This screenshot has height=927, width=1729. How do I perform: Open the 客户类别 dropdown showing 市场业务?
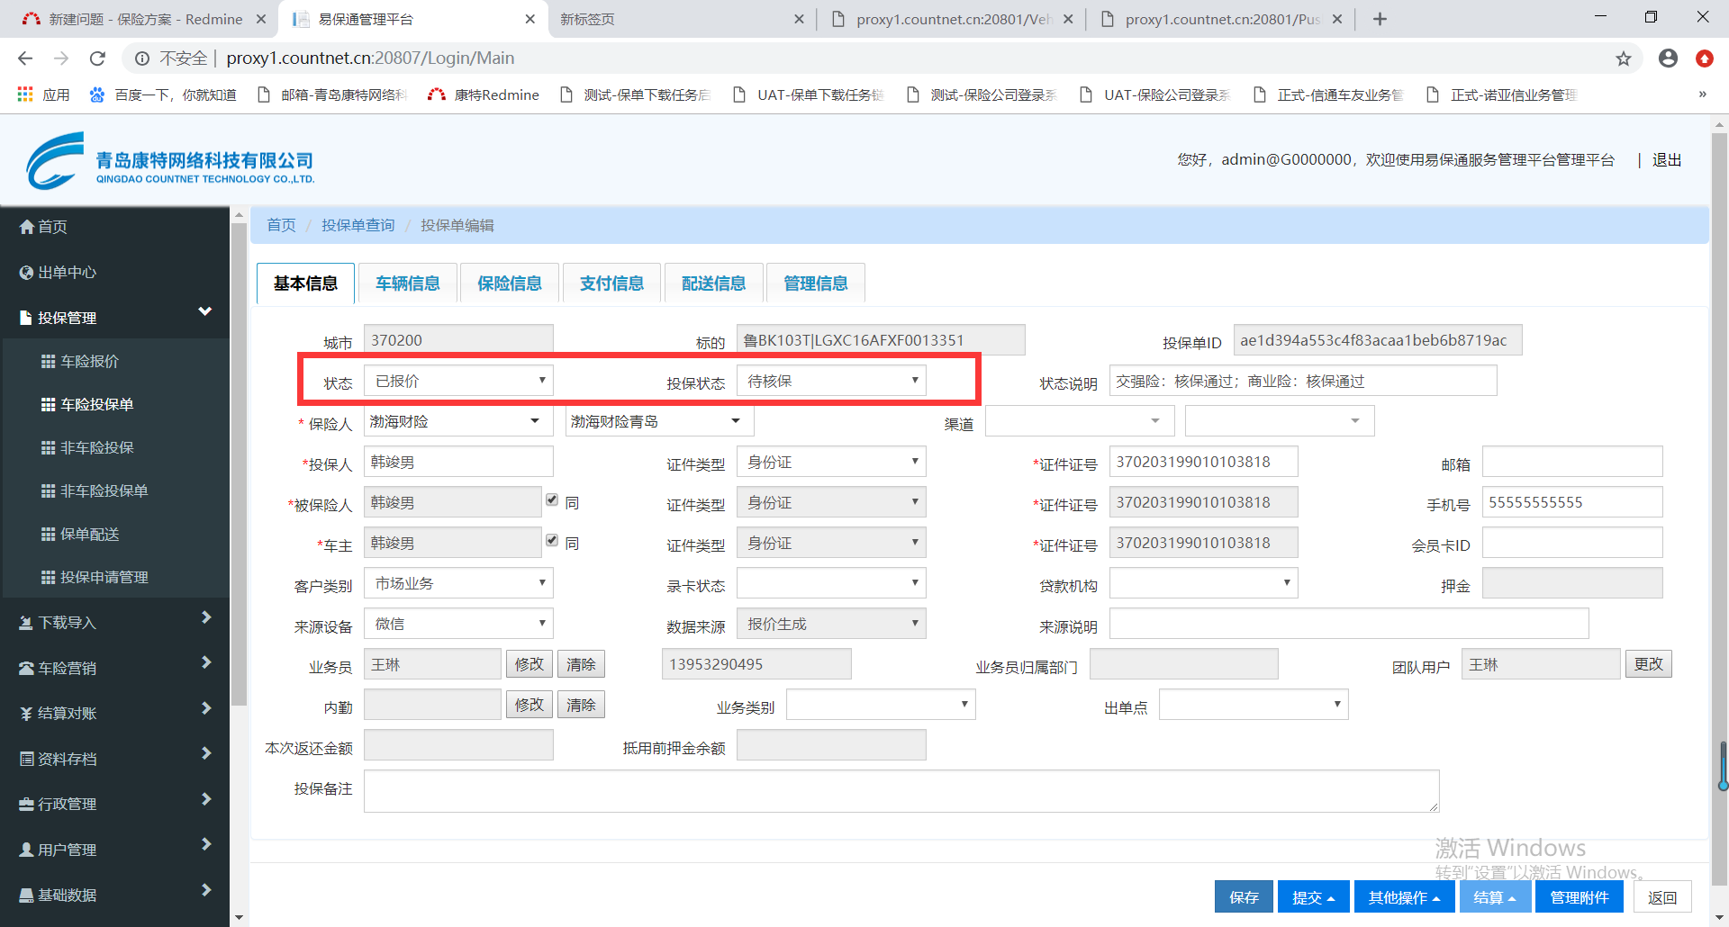pyautogui.click(x=458, y=583)
